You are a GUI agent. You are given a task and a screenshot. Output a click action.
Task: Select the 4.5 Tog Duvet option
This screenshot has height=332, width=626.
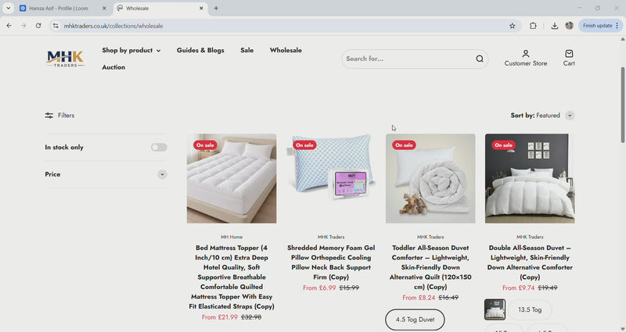[415, 320]
